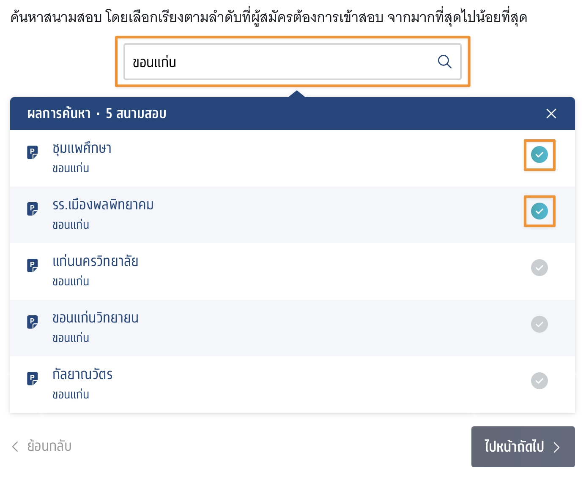Check the แก่นนครวิทยาลัย exam venue
Image resolution: width=586 pixels, height=477 pixels.
539,268
